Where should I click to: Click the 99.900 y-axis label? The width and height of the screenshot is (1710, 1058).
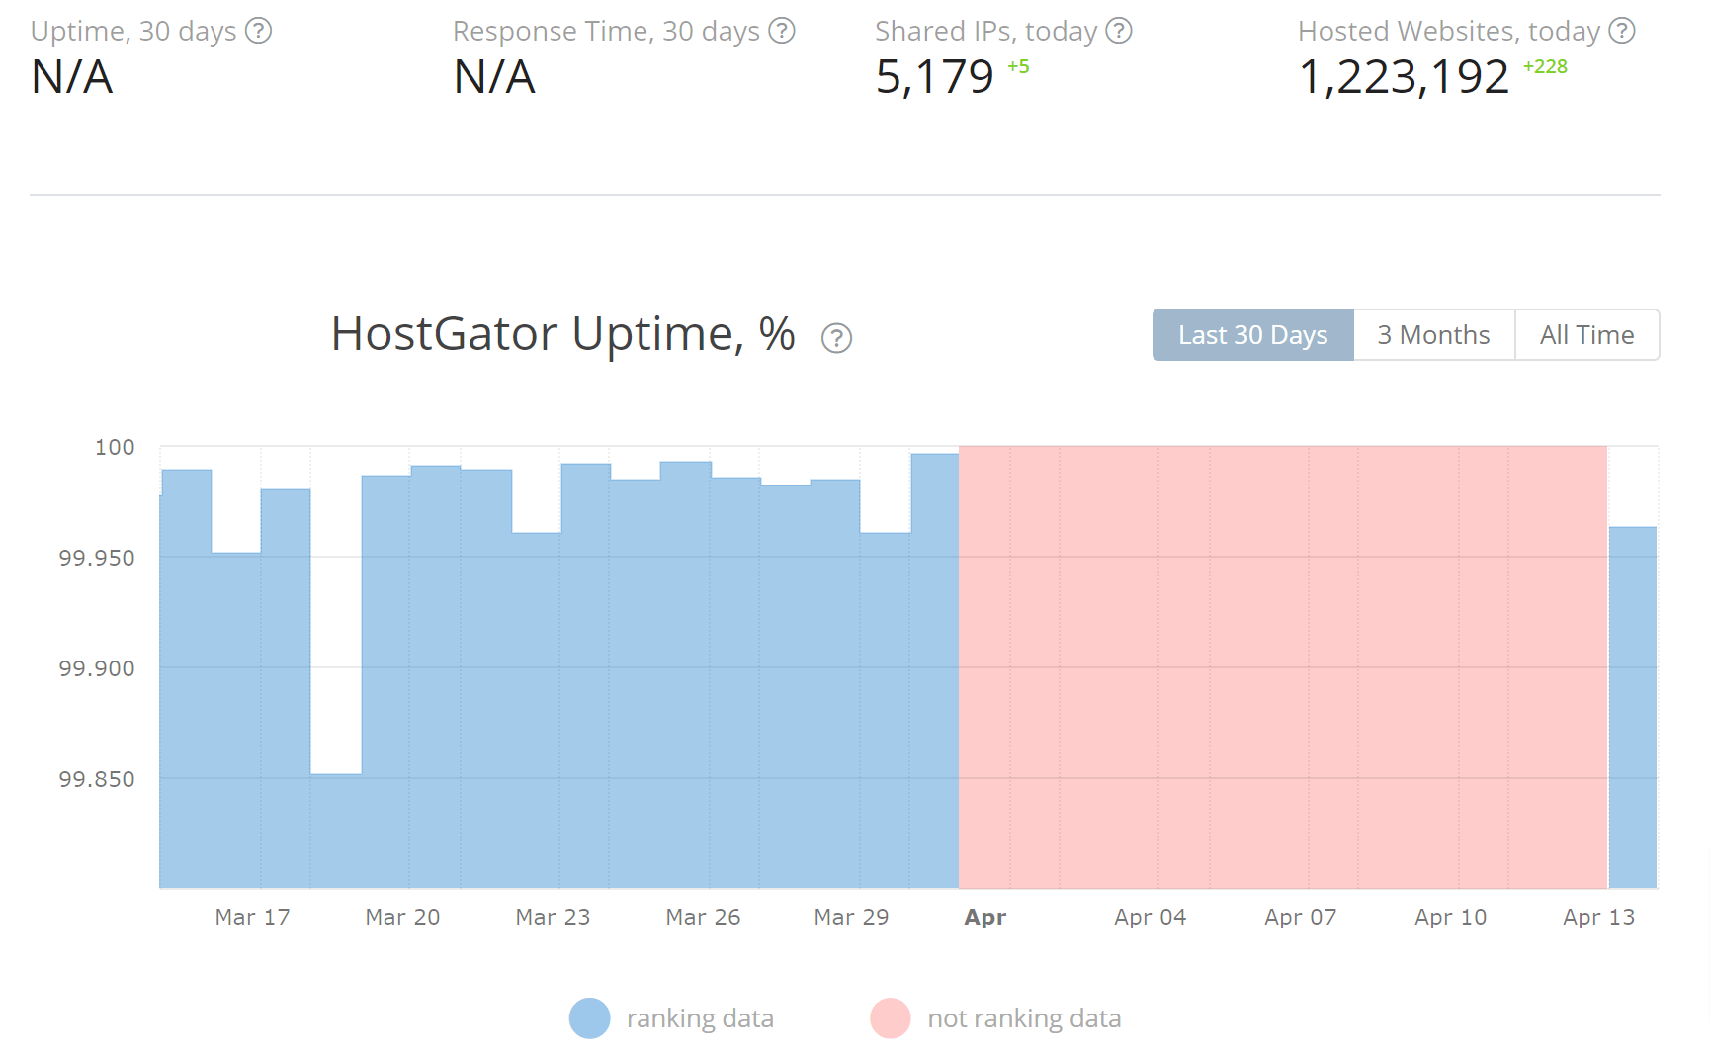click(97, 668)
